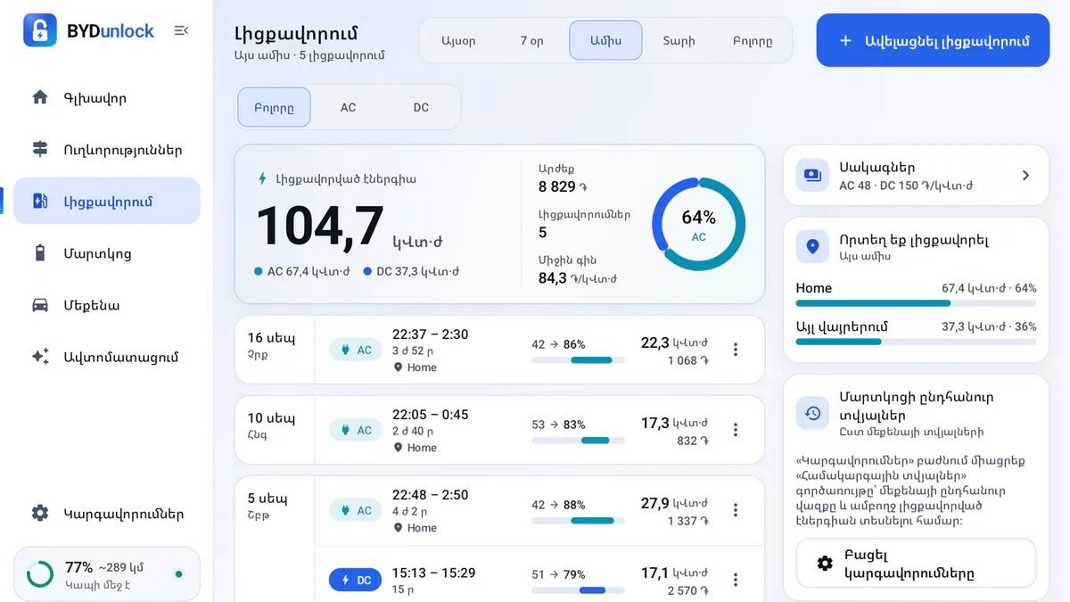This screenshot has height=602, width=1070.
Task: Click the 22,3 կՎտ·ժ session energy
Action: 674,342
